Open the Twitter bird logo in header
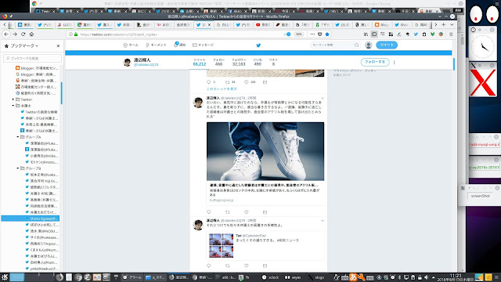Screen dimensions: 501x282 258,45
